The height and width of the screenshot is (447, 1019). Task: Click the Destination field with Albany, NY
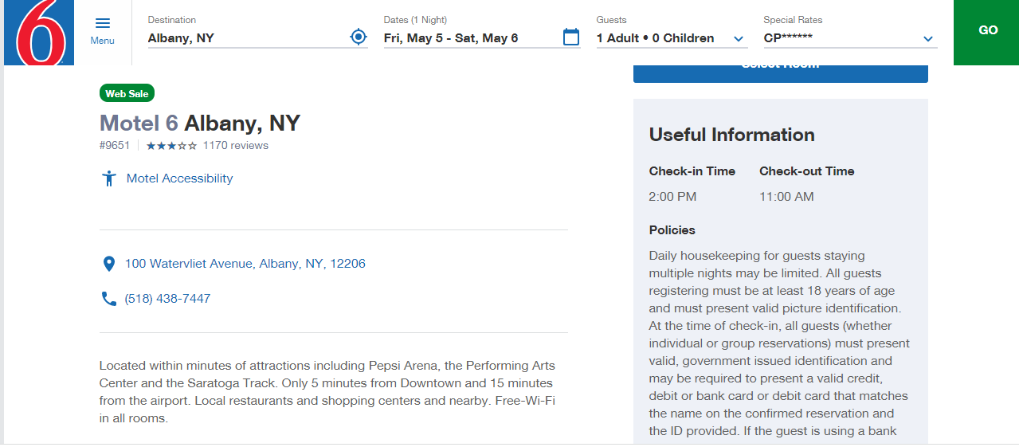tap(247, 37)
